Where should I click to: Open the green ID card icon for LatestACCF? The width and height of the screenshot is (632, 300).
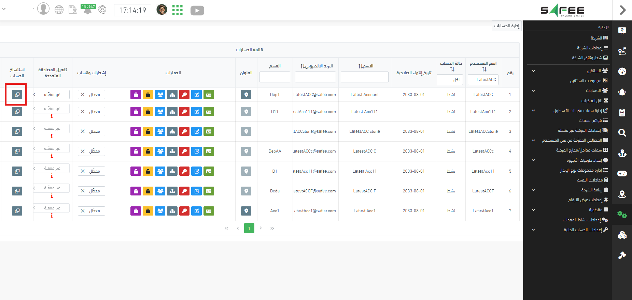coord(209,191)
